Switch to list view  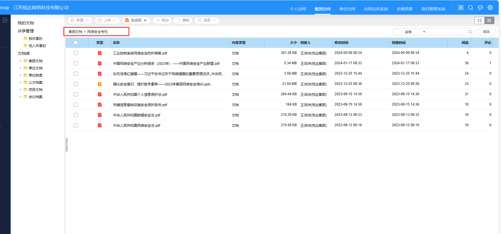tap(489, 20)
